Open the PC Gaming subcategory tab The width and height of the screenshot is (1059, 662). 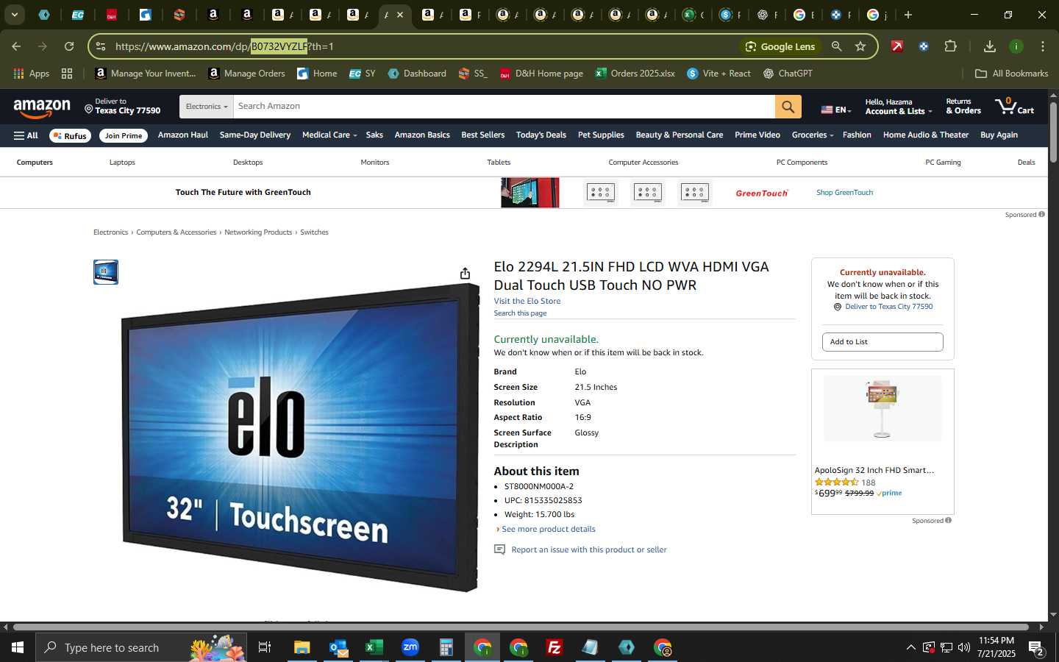click(x=943, y=163)
